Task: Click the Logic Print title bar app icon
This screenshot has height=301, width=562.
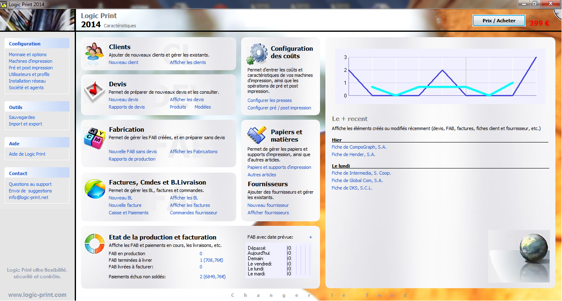Action: click(4, 4)
